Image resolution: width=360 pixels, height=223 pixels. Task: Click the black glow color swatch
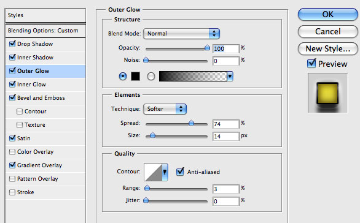[135, 76]
